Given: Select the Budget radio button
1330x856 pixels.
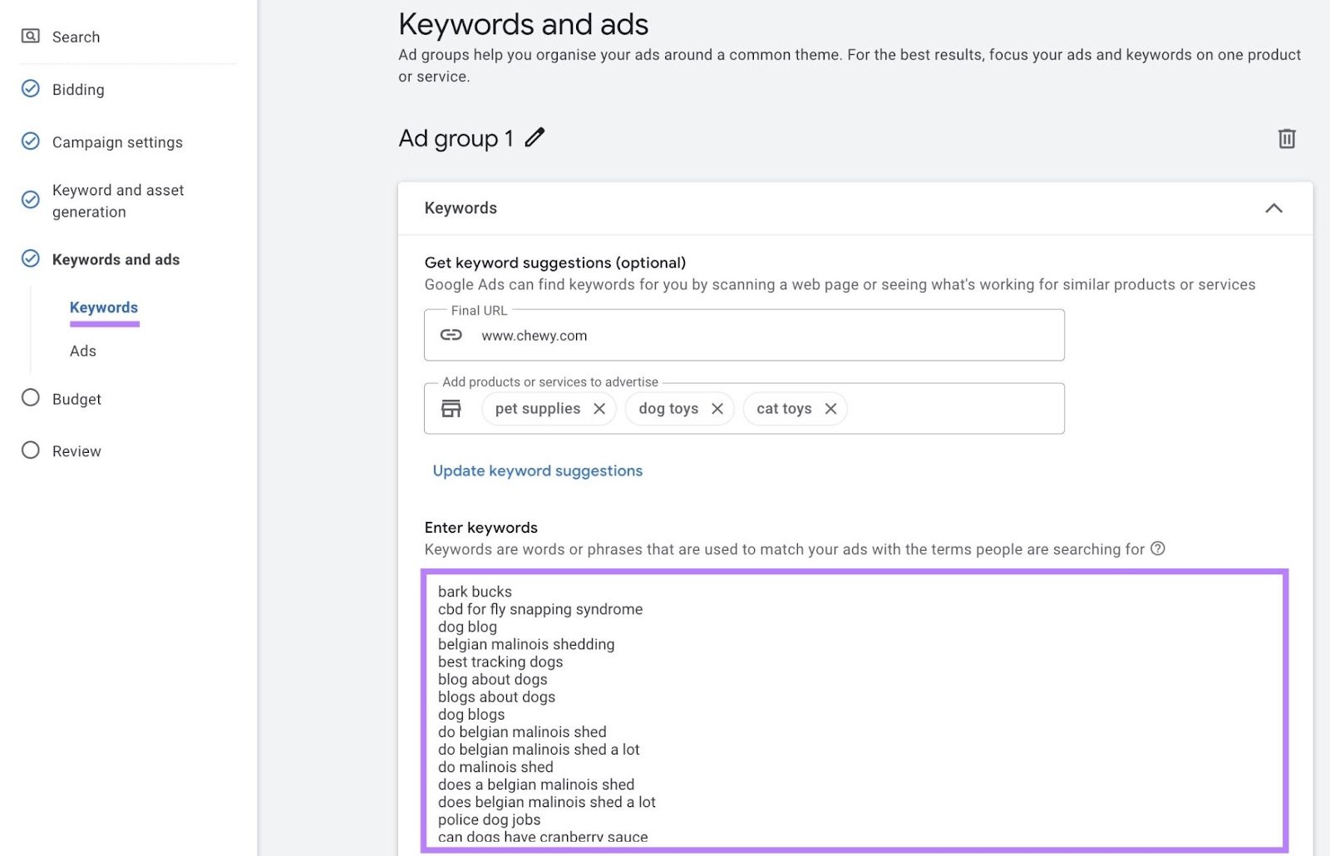Looking at the screenshot, I should coord(30,398).
